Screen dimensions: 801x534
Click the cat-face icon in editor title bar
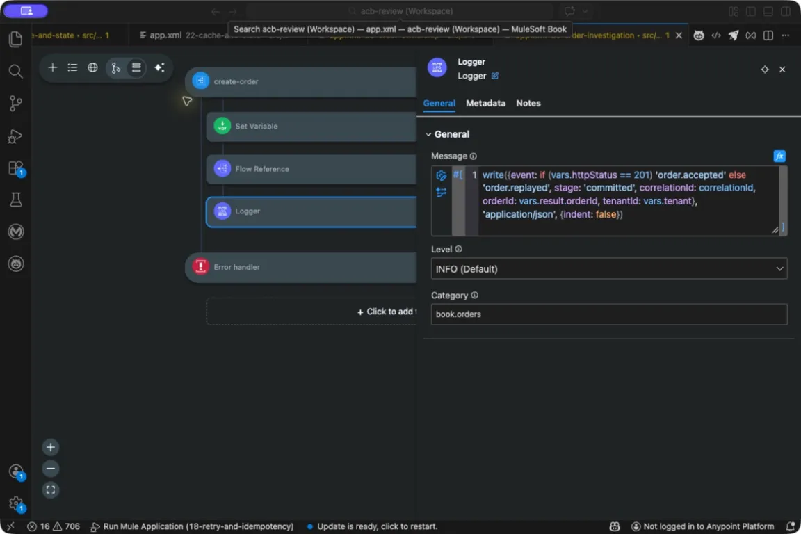click(x=698, y=35)
